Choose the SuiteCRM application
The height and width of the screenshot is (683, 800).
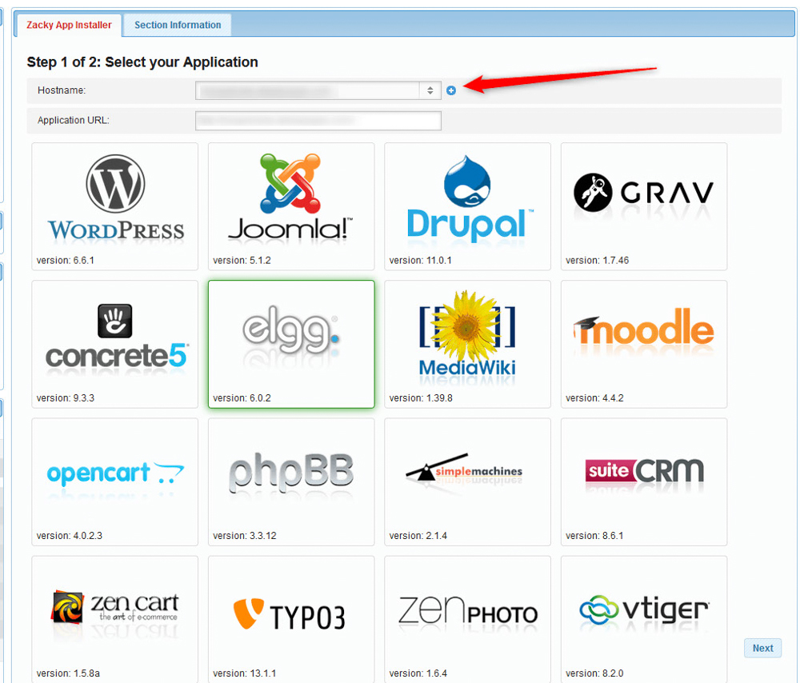point(643,481)
